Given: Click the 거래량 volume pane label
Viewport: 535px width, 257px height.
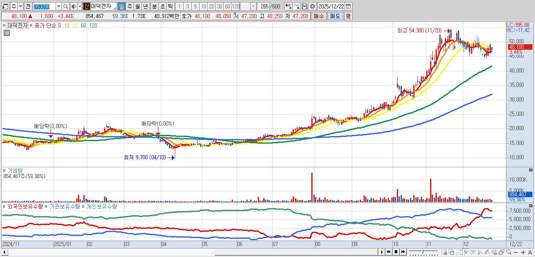Looking at the screenshot, I should [16, 171].
